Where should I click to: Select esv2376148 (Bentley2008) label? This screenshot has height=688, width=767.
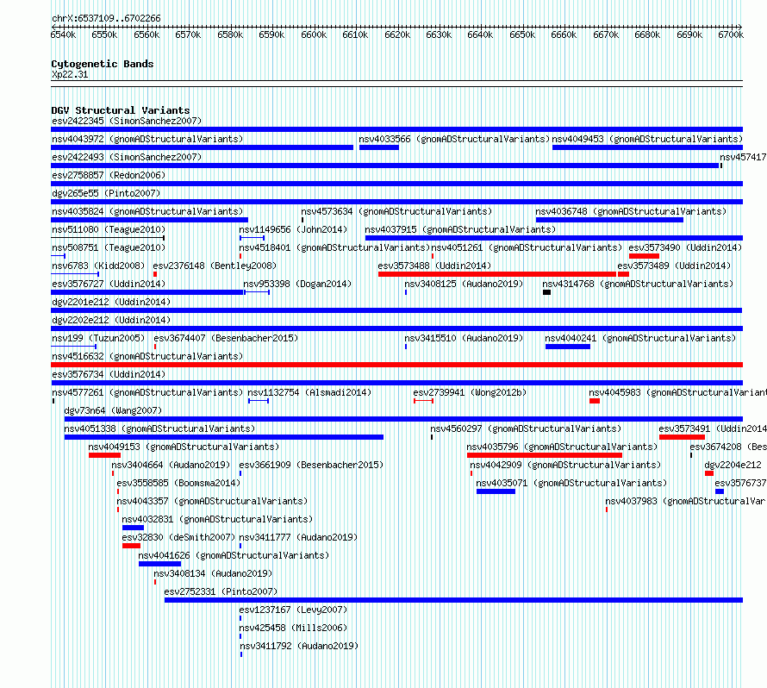tap(215, 266)
